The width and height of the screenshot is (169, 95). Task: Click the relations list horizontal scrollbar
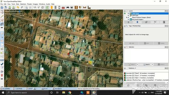146,83
